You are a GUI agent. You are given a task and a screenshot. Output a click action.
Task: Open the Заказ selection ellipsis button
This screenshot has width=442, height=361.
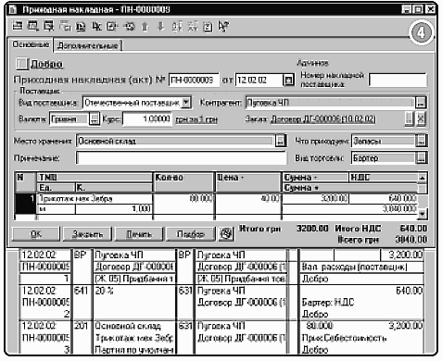[409, 118]
